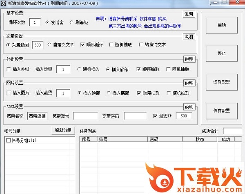Open 说明 help for 图片设置
Image resolution: width=245 pixels, height=194 pixels.
click(189, 83)
